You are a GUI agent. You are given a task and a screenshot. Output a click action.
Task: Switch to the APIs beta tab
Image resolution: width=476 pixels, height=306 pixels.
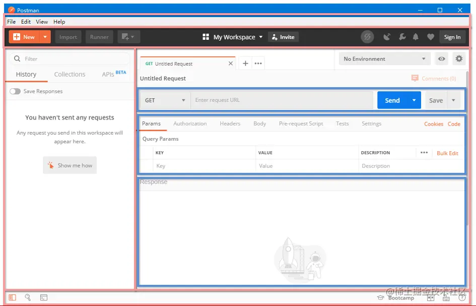pos(114,74)
